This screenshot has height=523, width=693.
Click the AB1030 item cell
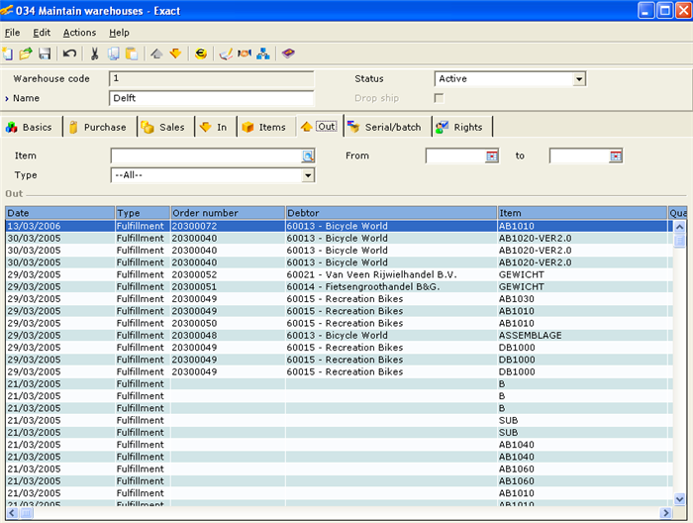click(x=582, y=299)
